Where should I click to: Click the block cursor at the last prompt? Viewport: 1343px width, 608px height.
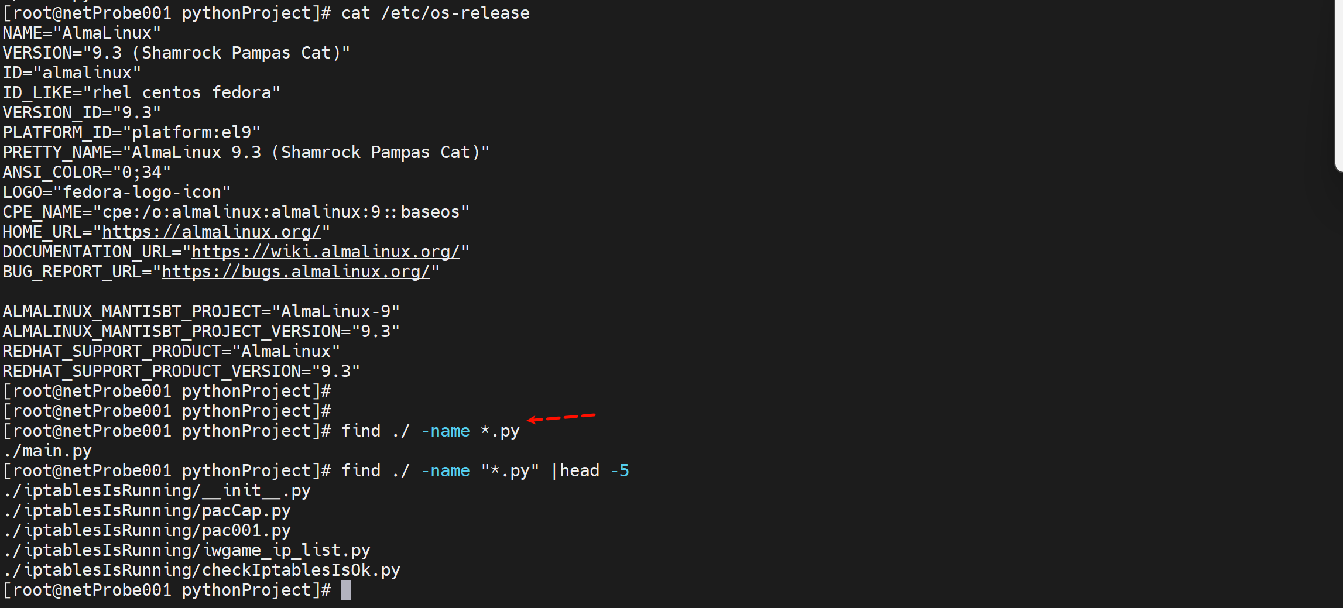pyautogui.click(x=346, y=590)
